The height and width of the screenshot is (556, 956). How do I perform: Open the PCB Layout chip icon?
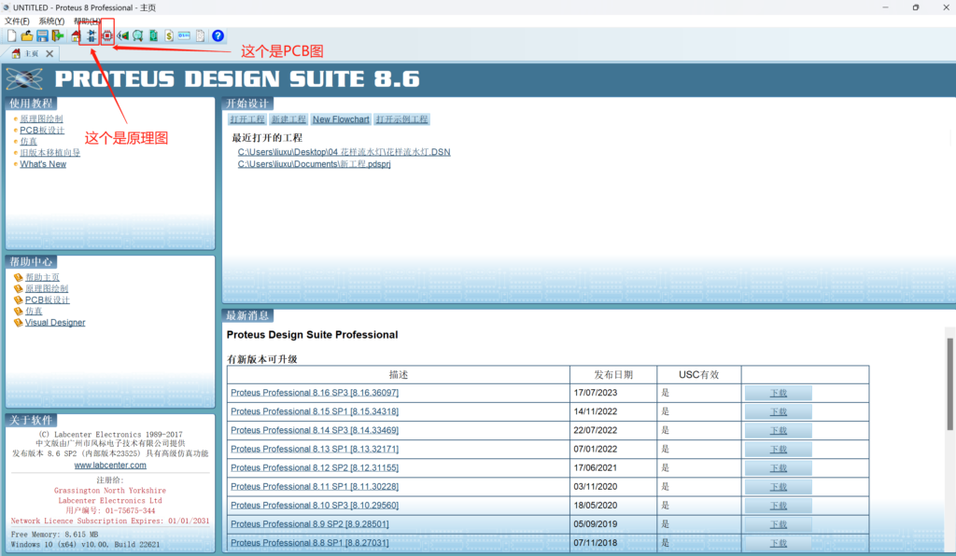point(107,36)
